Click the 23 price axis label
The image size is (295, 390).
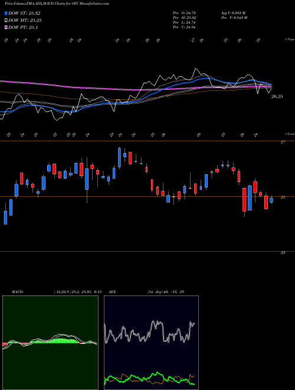tap(283, 252)
